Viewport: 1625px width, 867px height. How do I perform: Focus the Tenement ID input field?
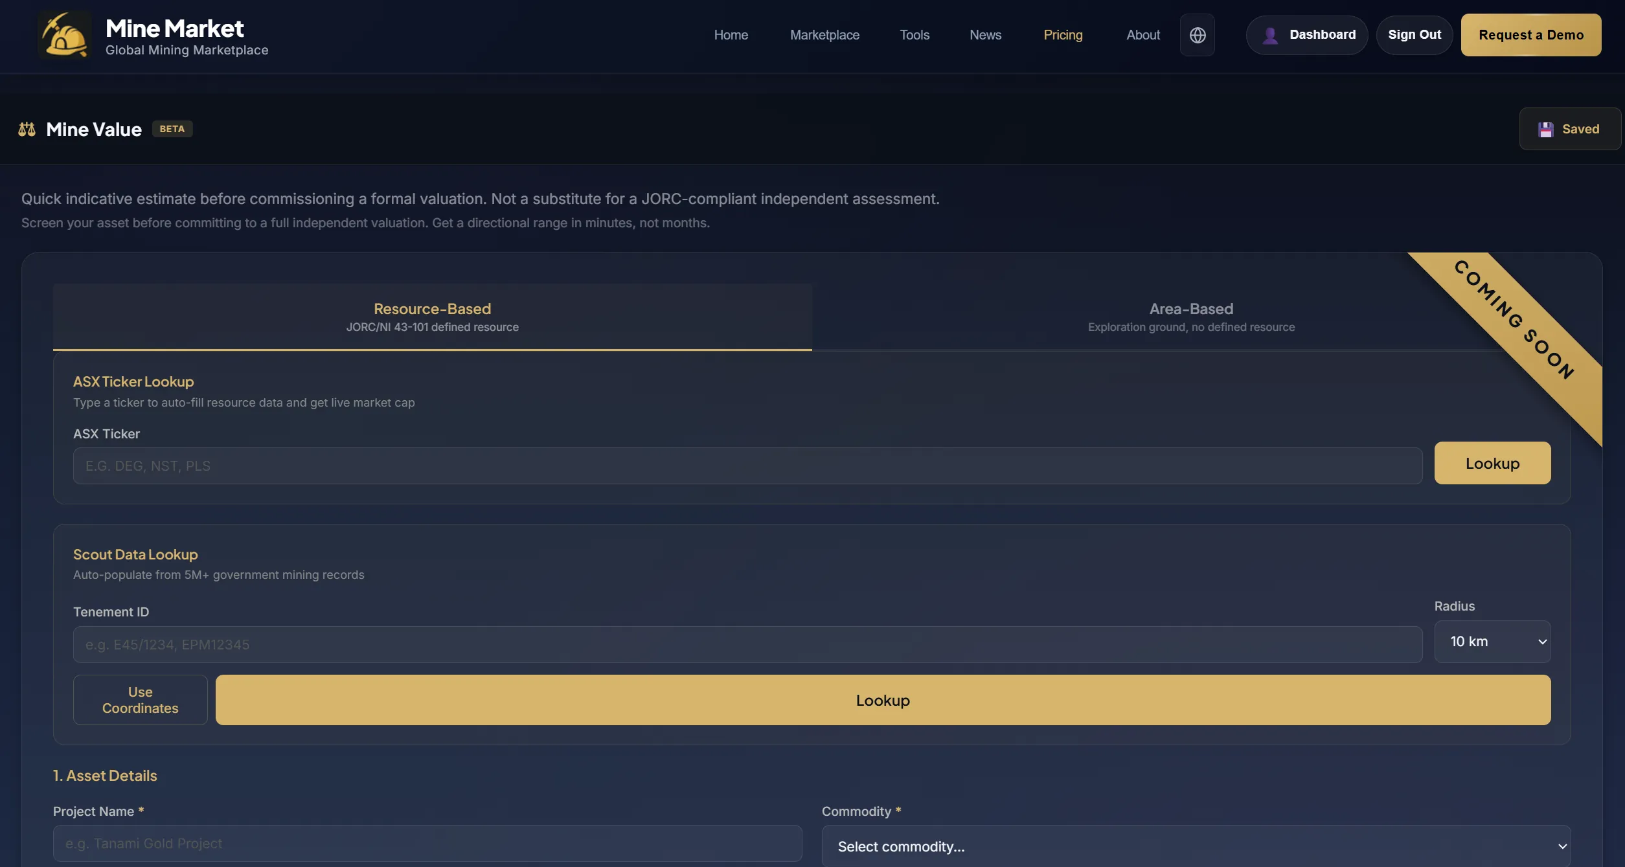[x=747, y=644]
